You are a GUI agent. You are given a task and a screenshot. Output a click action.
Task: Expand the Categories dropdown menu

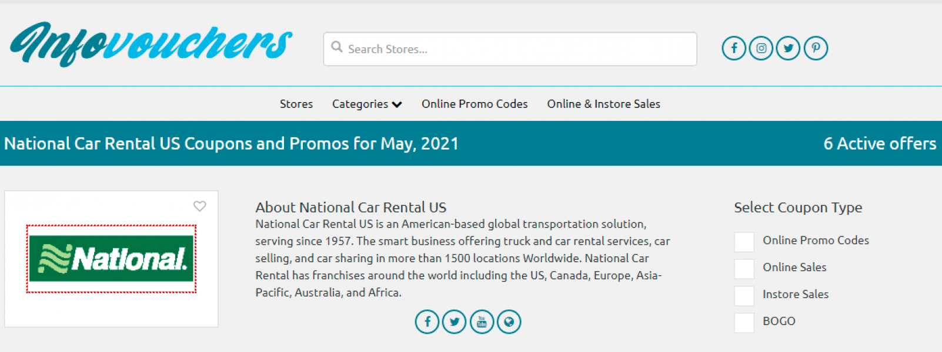pos(367,104)
